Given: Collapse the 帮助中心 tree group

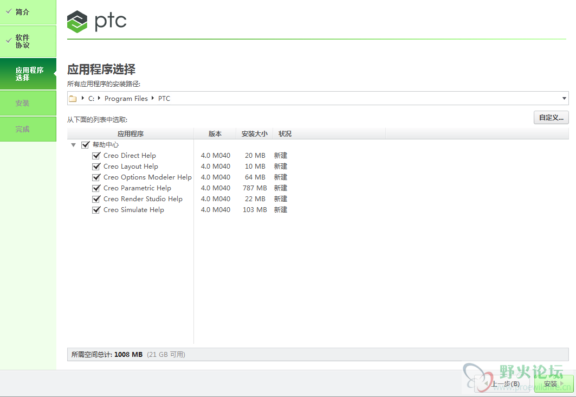Looking at the screenshot, I should click(x=74, y=145).
